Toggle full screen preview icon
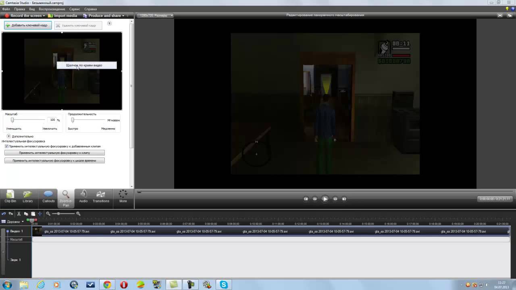516x290 pixels. tap(500, 15)
